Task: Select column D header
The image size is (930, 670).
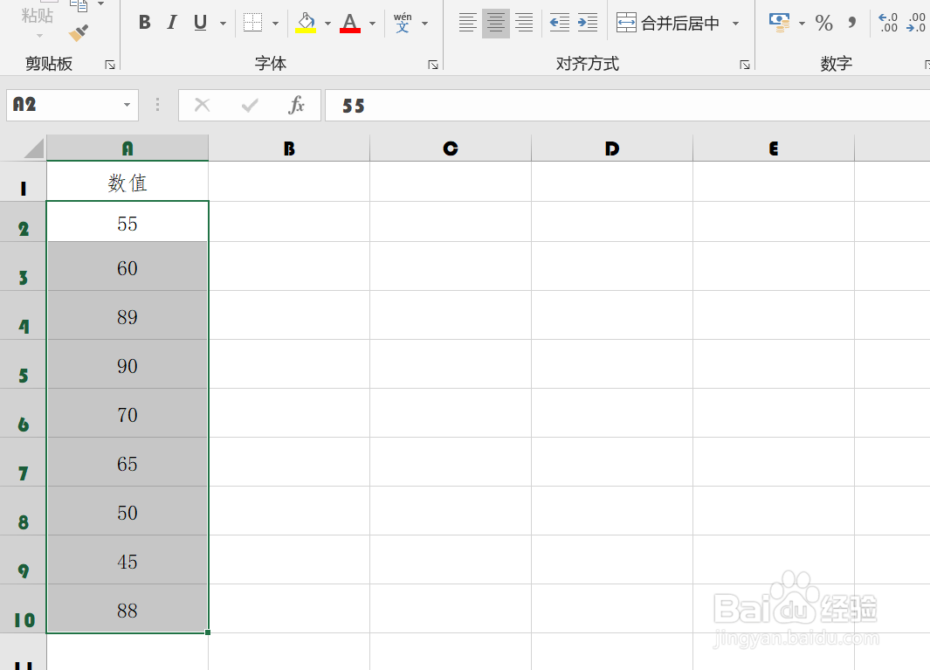Action: (x=612, y=148)
